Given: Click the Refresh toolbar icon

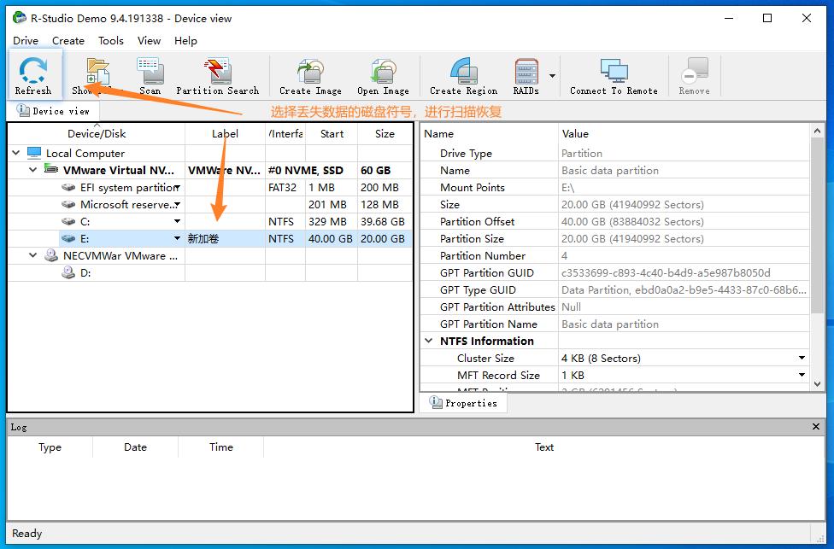Looking at the screenshot, I should pyautogui.click(x=33, y=75).
